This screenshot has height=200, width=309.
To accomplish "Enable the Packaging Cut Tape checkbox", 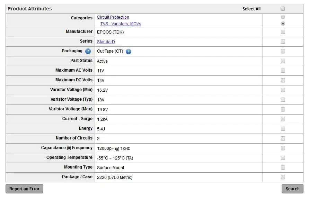I will [283, 51].
